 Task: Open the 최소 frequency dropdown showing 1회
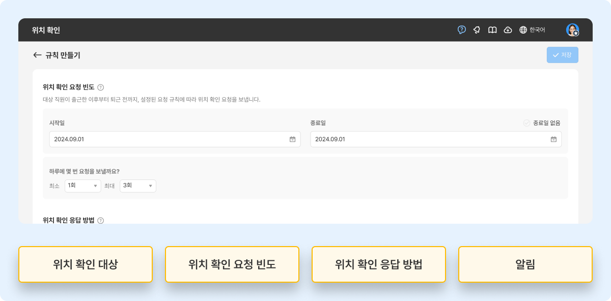point(82,186)
